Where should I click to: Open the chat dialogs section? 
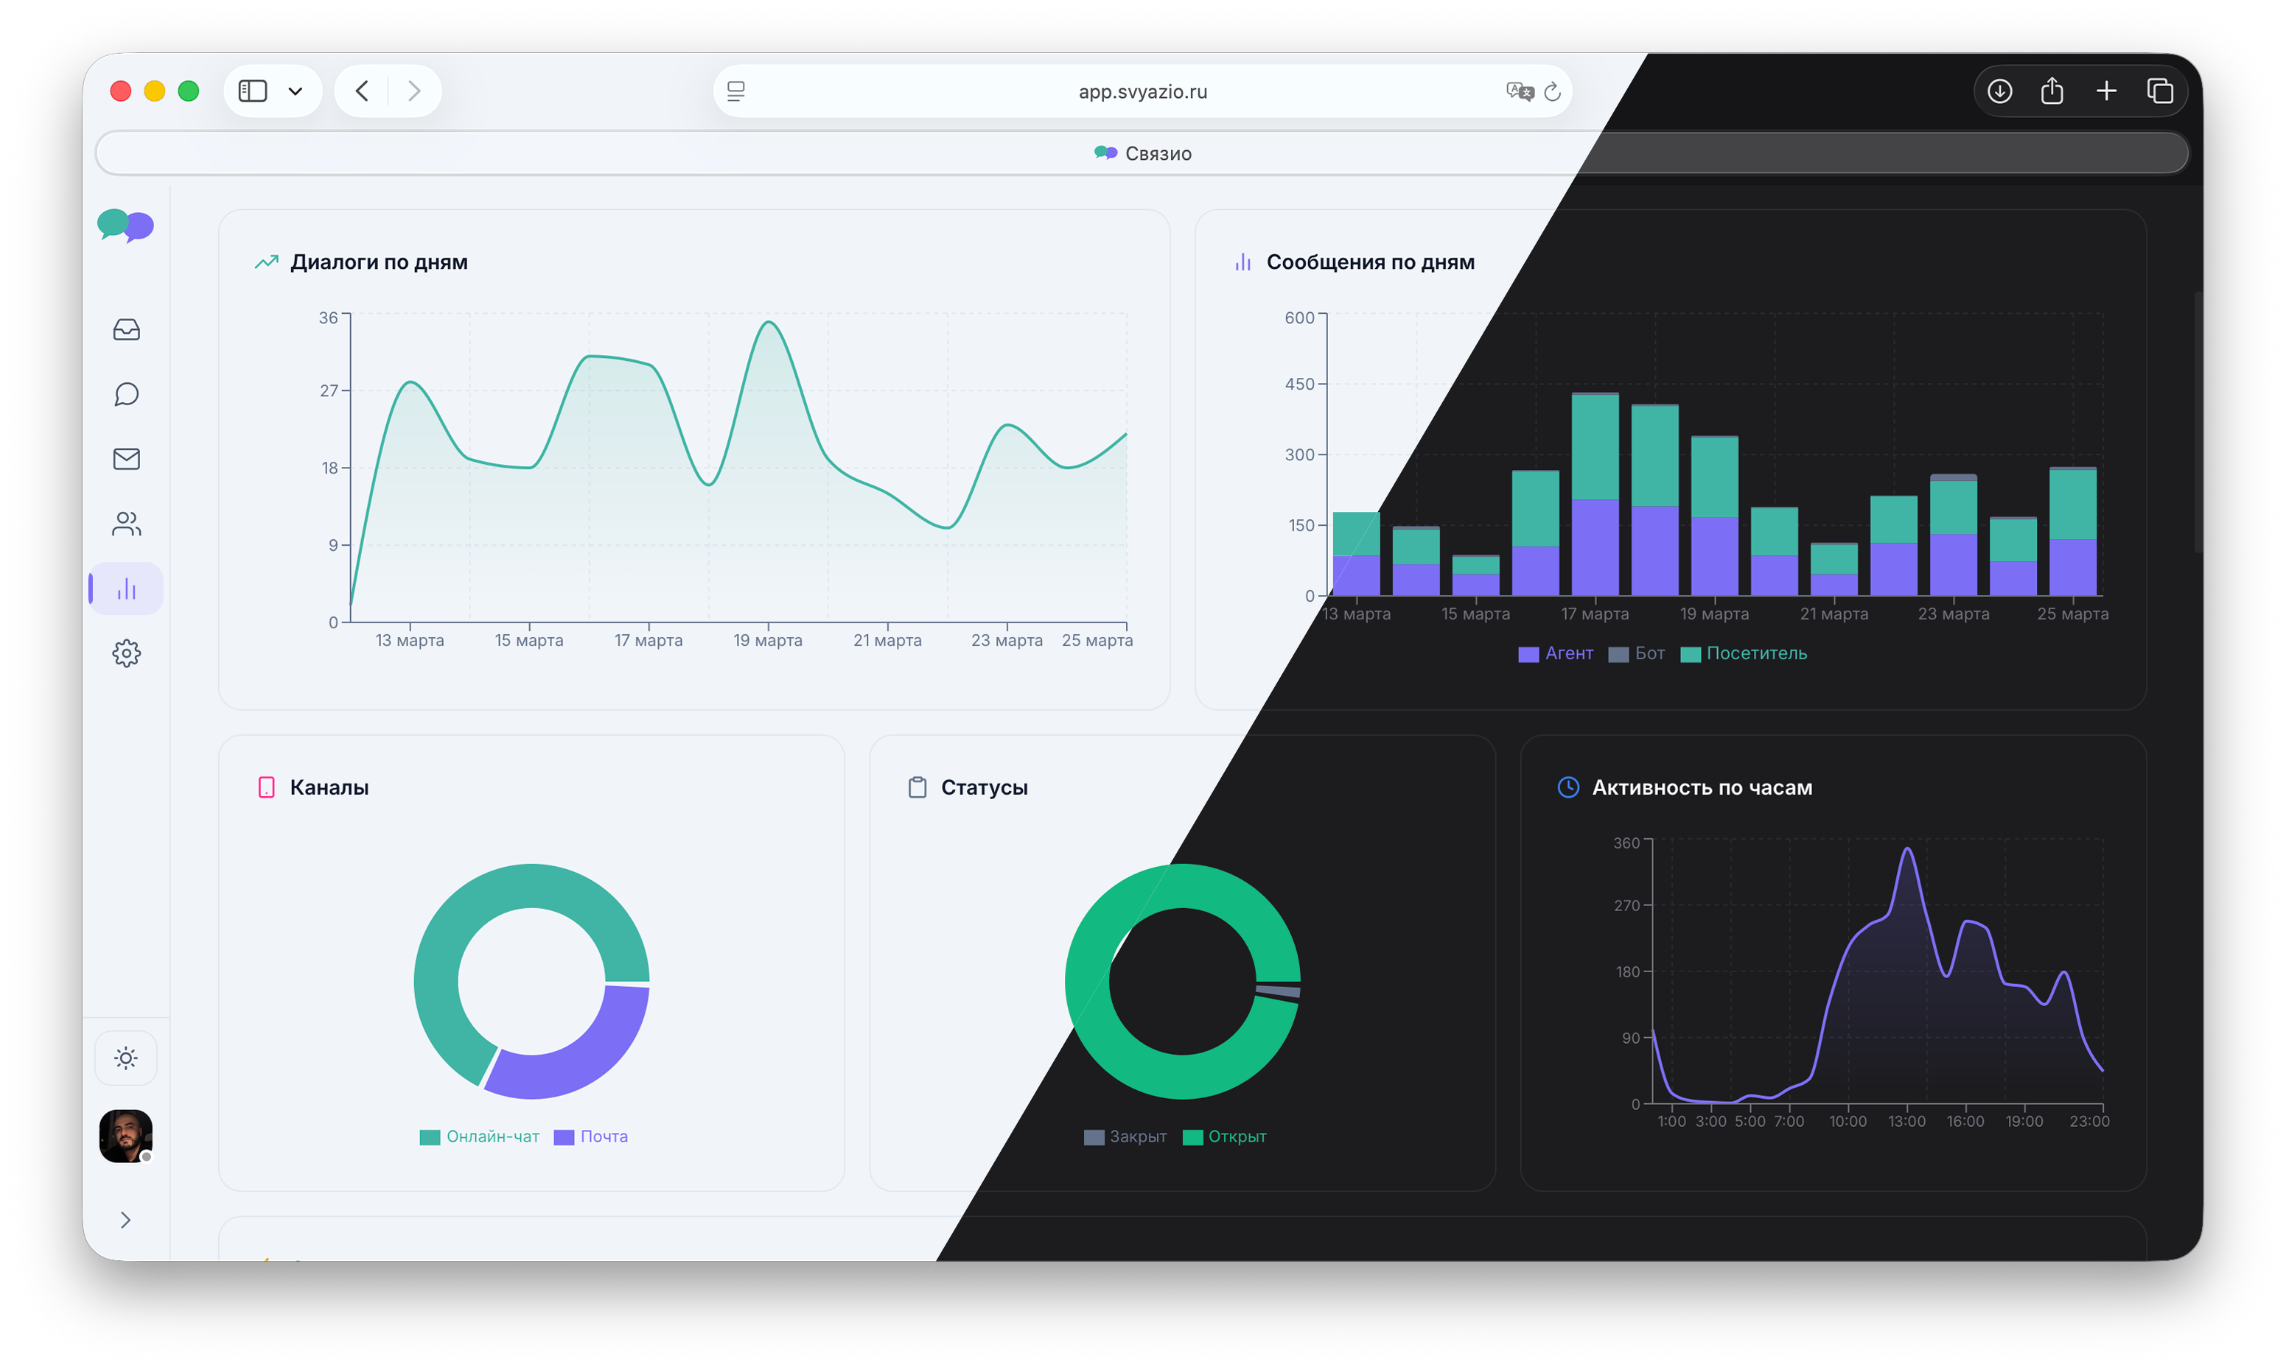[x=126, y=393]
